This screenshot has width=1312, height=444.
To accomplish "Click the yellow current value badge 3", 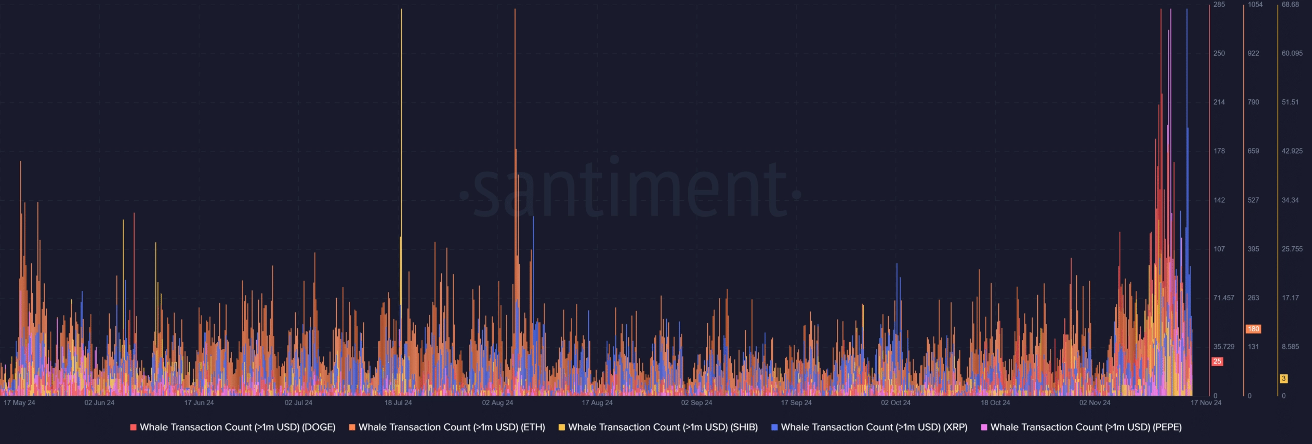I will (x=1283, y=379).
